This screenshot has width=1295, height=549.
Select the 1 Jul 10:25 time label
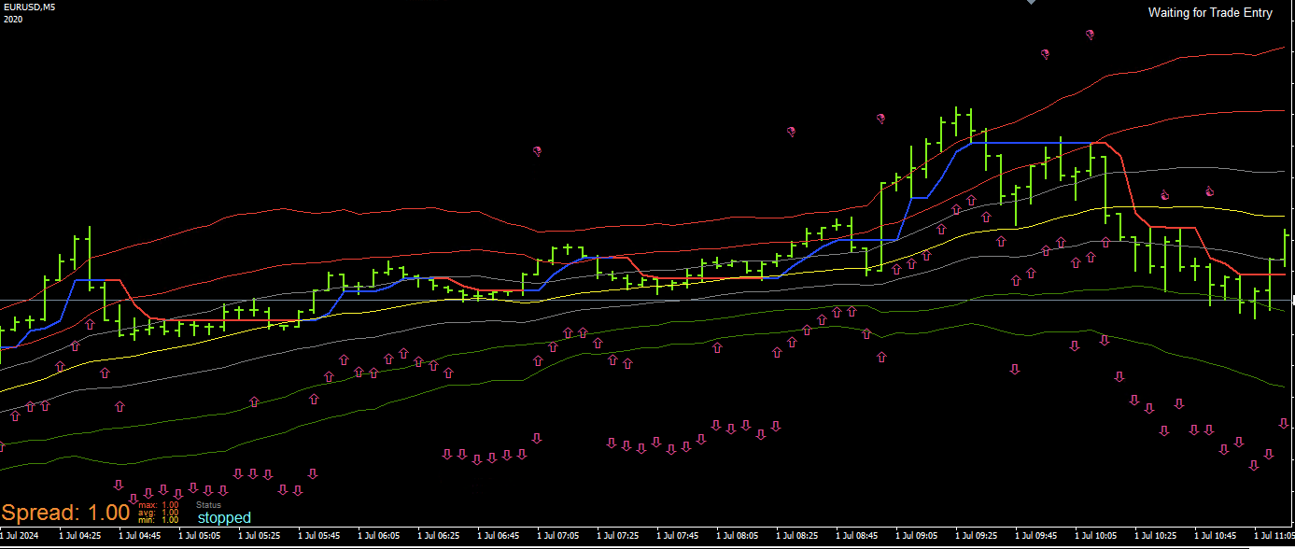click(1156, 537)
